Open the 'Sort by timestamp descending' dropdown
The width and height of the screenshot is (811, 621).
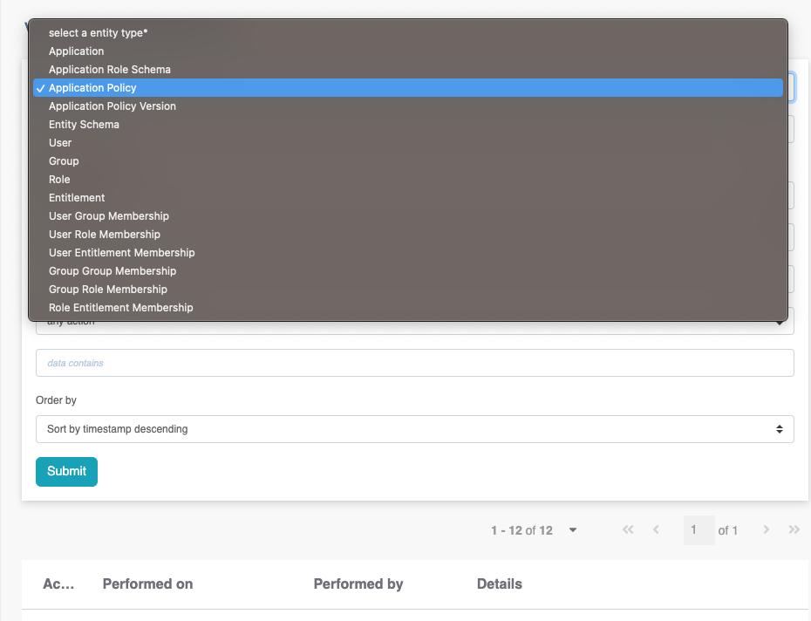415,429
